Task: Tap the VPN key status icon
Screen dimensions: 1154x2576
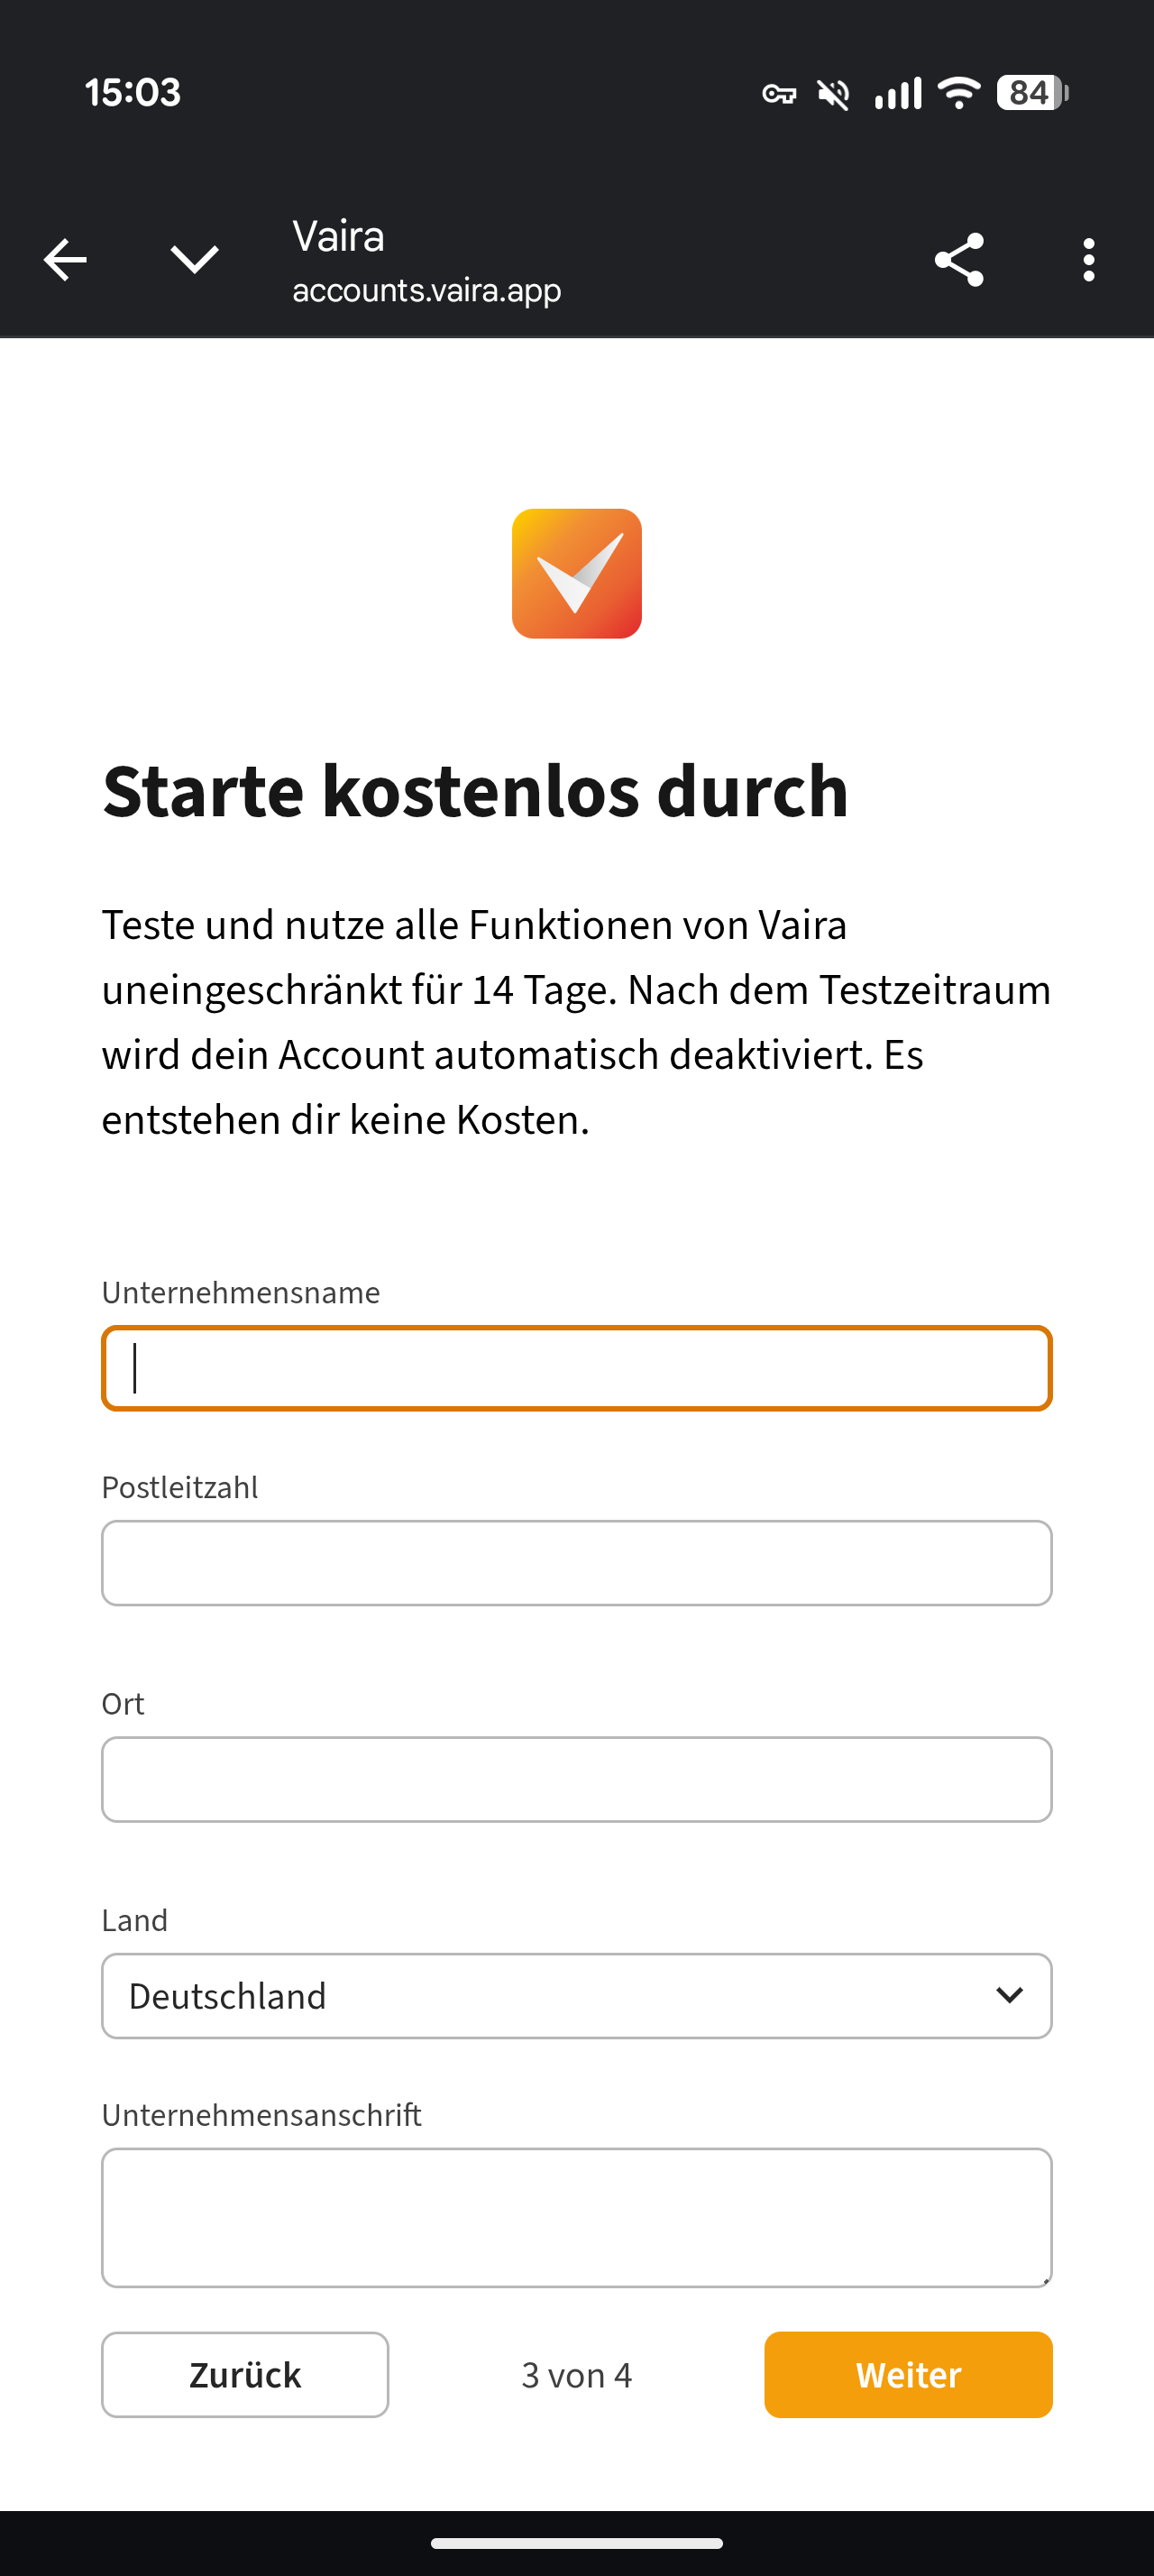Action: tap(779, 94)
